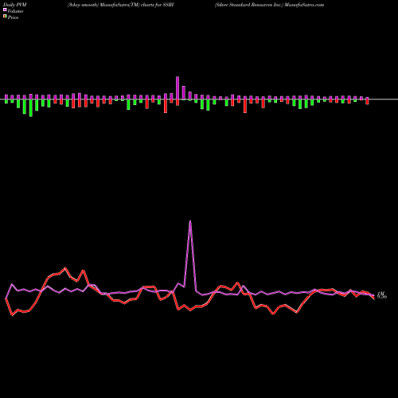Select the "Volume" legend label
Image resolution: width=398 pixels, height=398 pixels.
[15, 11]
